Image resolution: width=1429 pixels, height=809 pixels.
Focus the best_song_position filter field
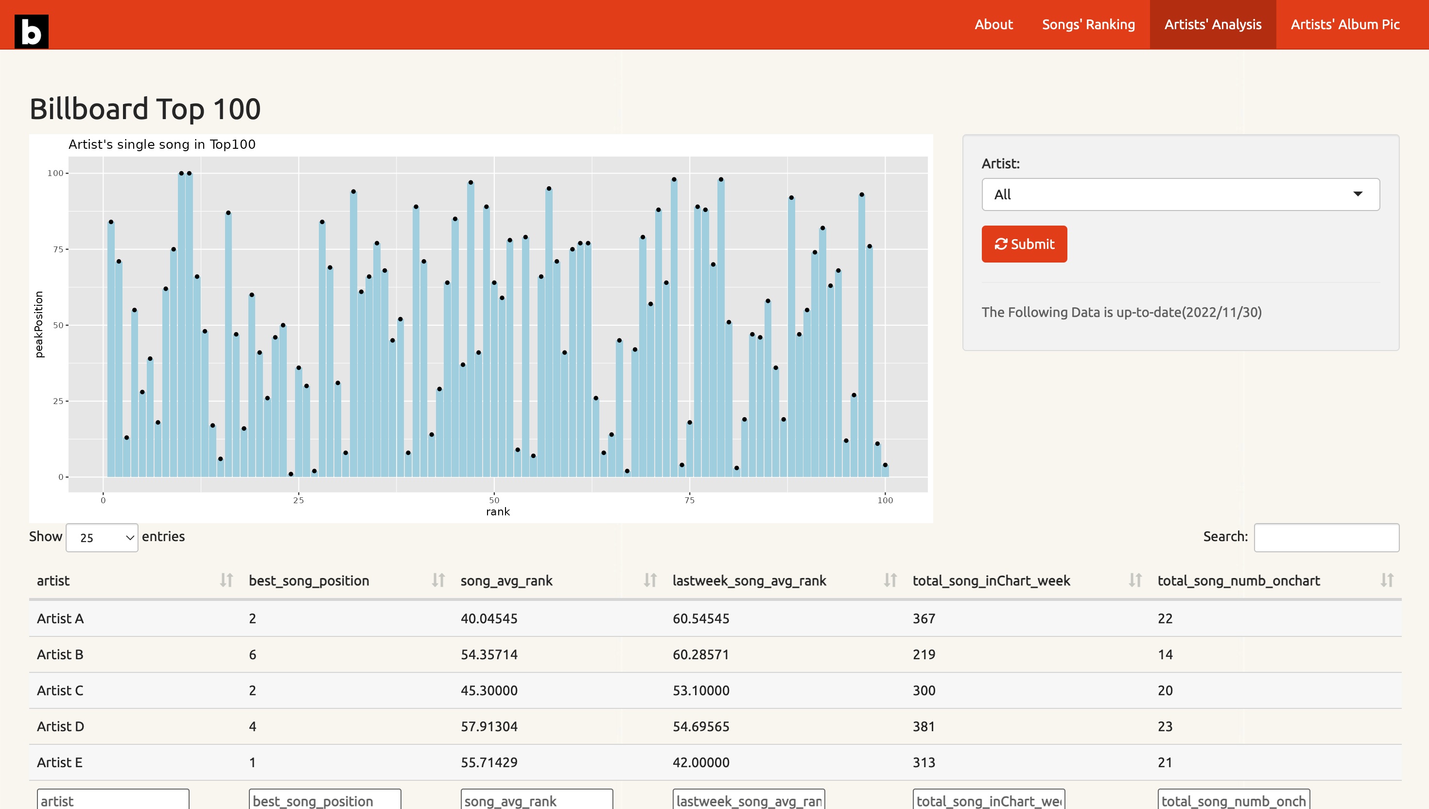pyautogui.click(x=324, y=800)
